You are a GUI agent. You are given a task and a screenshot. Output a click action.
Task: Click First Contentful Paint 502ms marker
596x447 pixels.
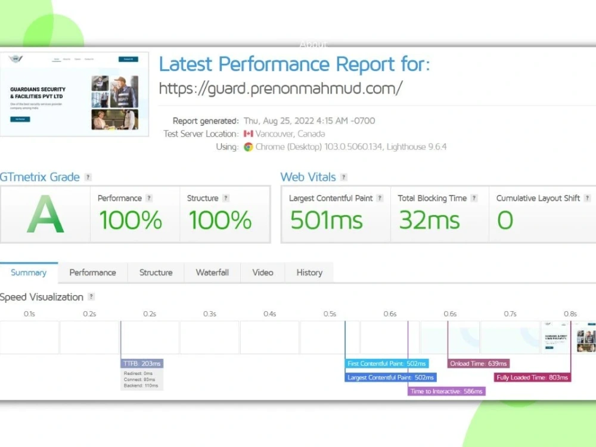(387, 364)
